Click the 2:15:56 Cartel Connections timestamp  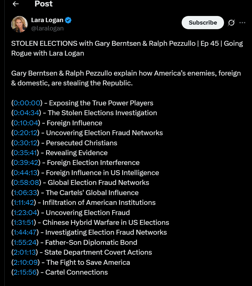25,272
